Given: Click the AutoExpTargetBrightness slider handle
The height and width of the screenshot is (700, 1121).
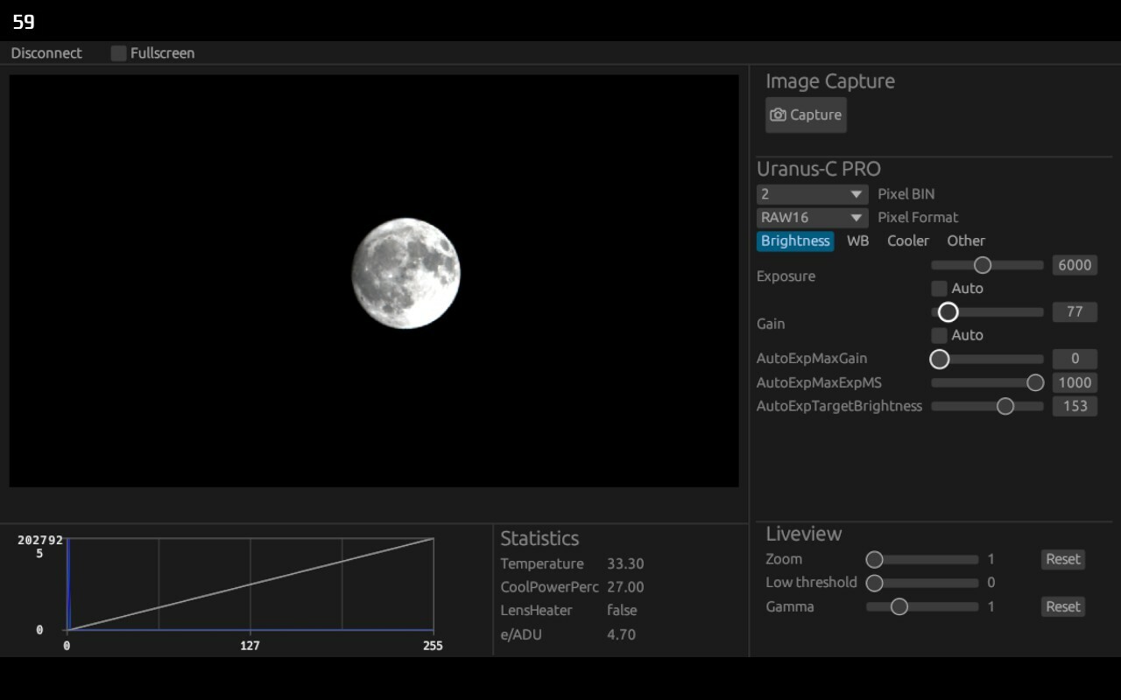Looking at the screenshot, I should pyautogui.click(x=1005, y=406).
